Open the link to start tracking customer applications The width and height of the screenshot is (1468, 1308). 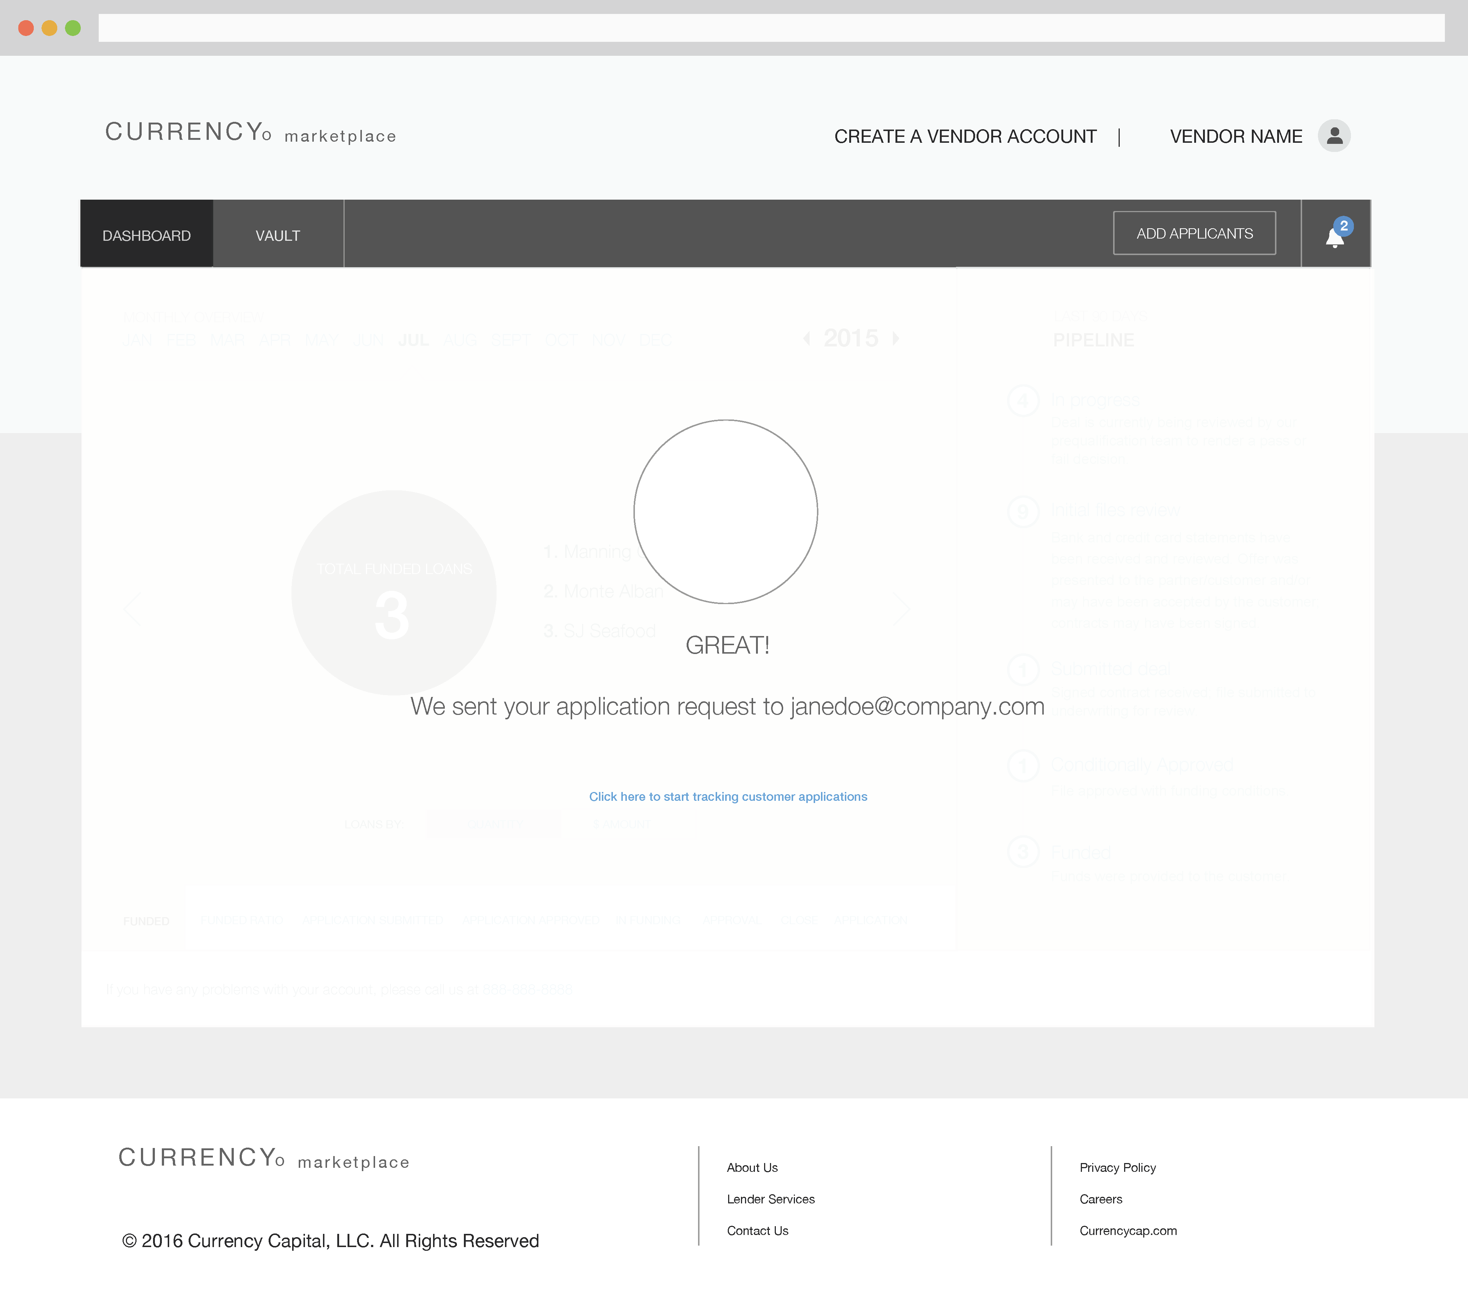tap(728, 796)
